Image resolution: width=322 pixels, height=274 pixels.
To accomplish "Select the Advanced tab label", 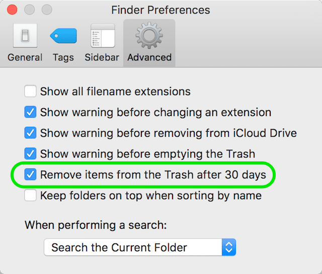I will pyautogui.click(x=149, y=57).
